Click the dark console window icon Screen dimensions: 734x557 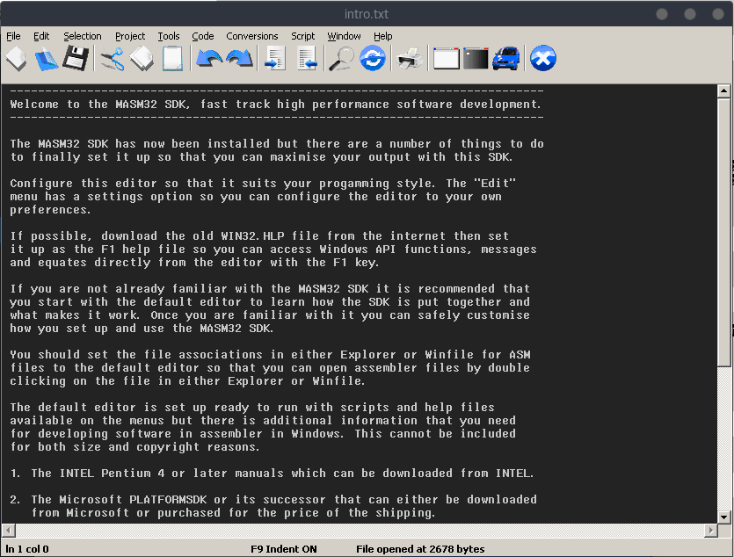476,59
